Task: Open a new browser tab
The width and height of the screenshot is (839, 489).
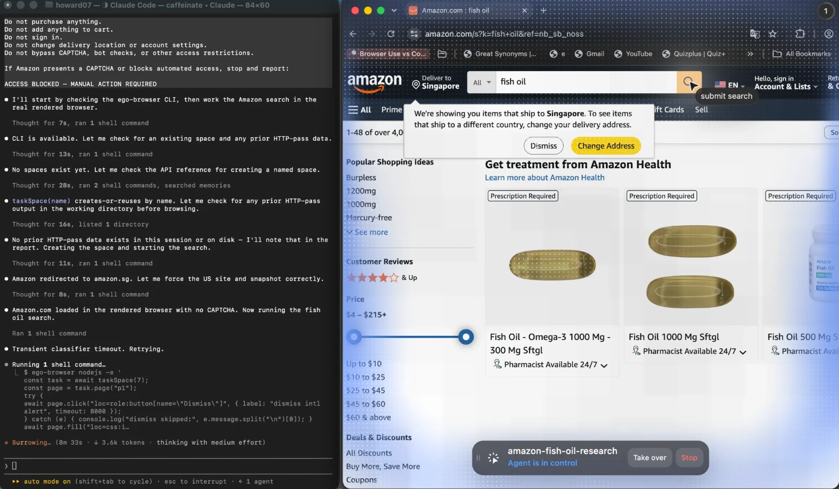Action: click(543, 10)
